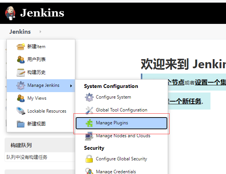Click the Jenkins butler logo in header
The image size is (226, 174).
(x=10, y=13)
